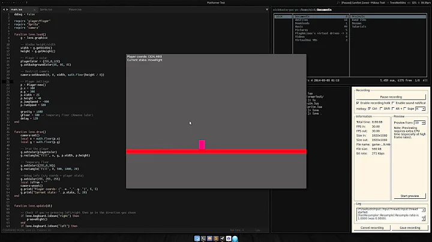Open the browser icon in dock

(197, 238)
